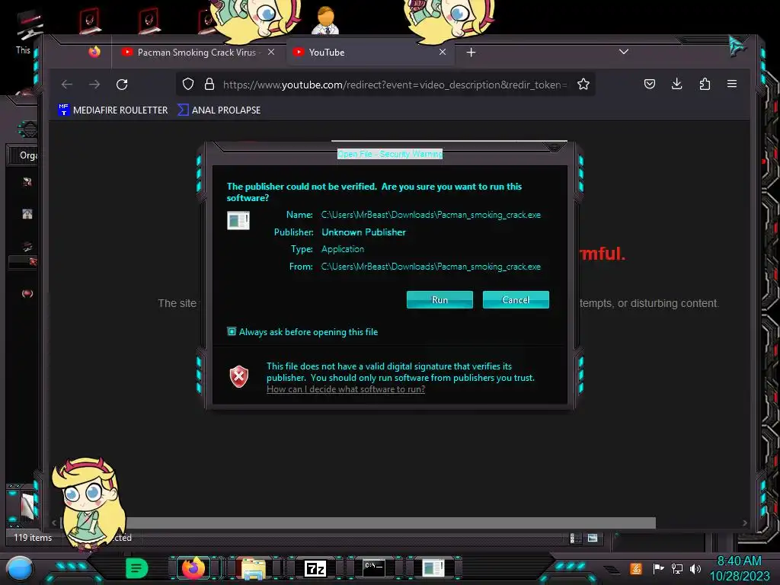Open tracking protection shield icon
This screenshot has width=780, height=585.
tap(188, 85)
